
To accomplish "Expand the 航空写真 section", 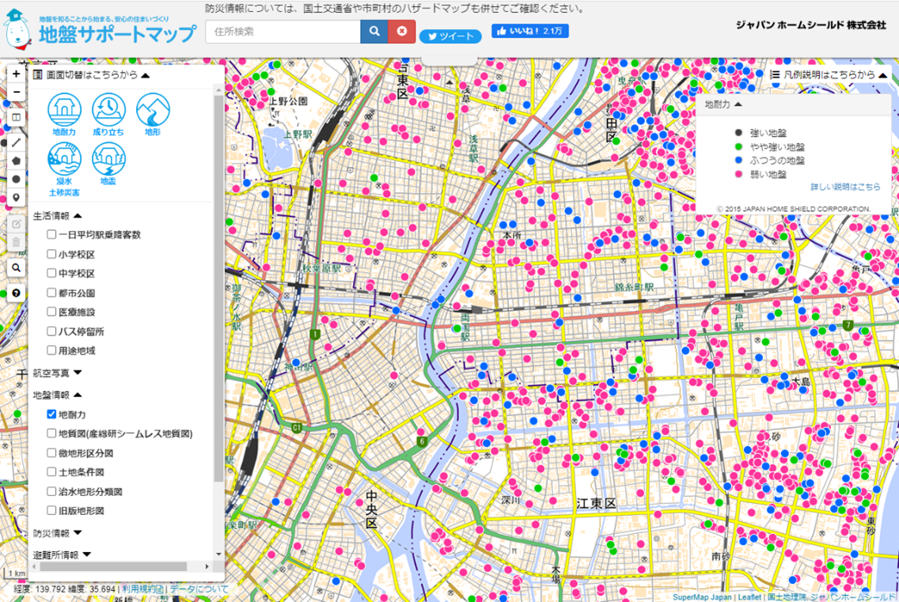I will click(x=78, y=373).
